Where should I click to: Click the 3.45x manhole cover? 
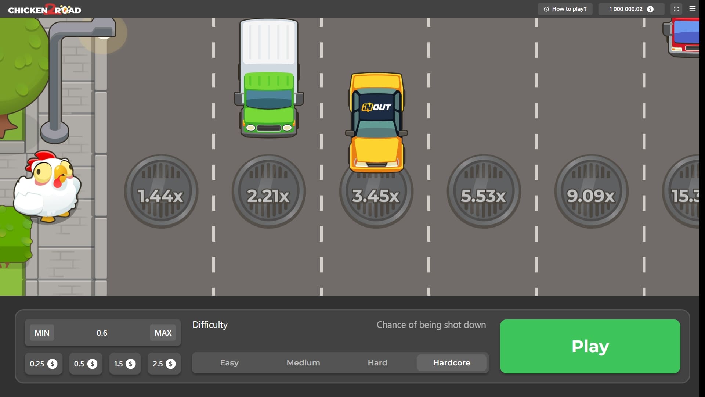coord(376,197)
